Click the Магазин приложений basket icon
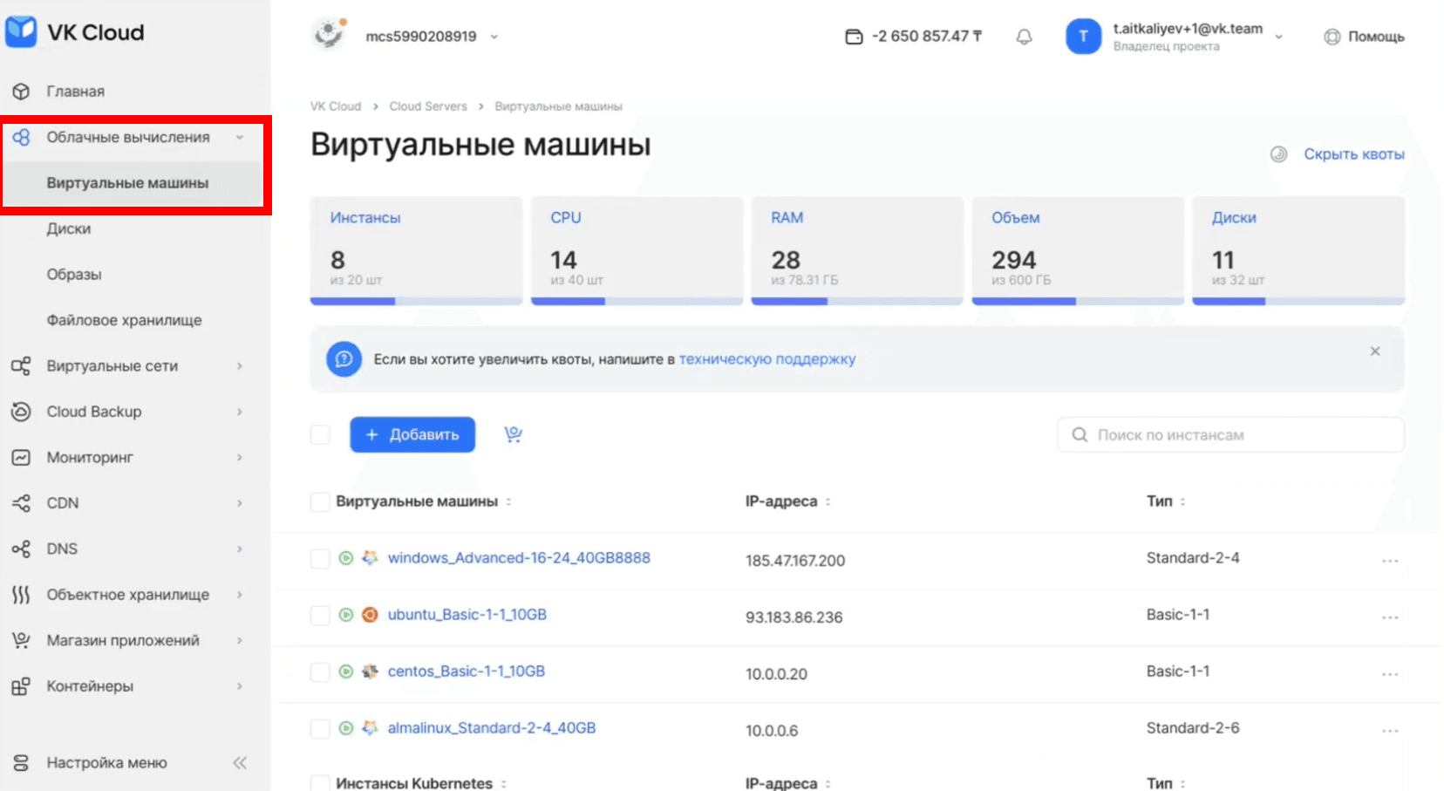The image size is (1444, 791). (21, 640)
